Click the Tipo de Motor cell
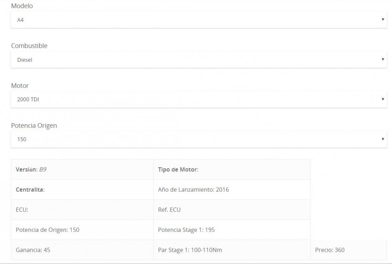The height and width of the screenshot is (264, 392). pos(232,169)
